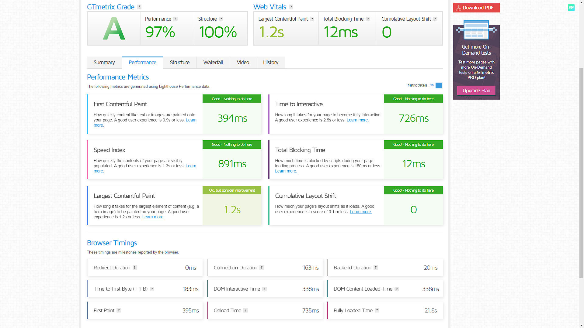Click the help icon next to Web Vitals

(x=291, y=7)
